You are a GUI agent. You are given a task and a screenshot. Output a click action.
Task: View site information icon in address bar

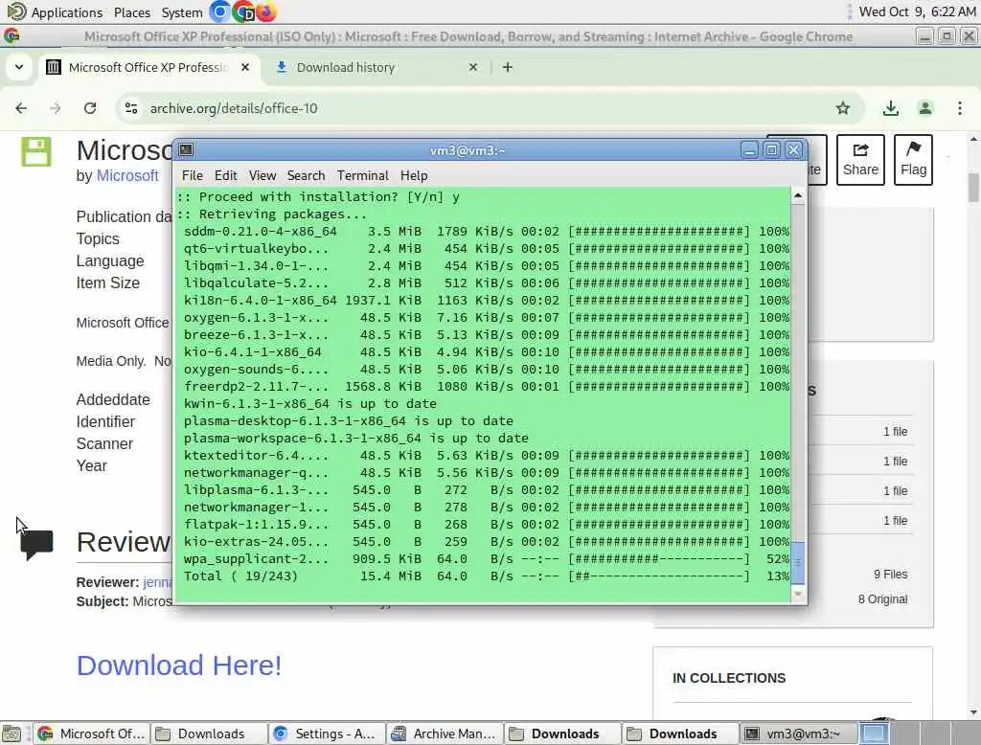131,108
